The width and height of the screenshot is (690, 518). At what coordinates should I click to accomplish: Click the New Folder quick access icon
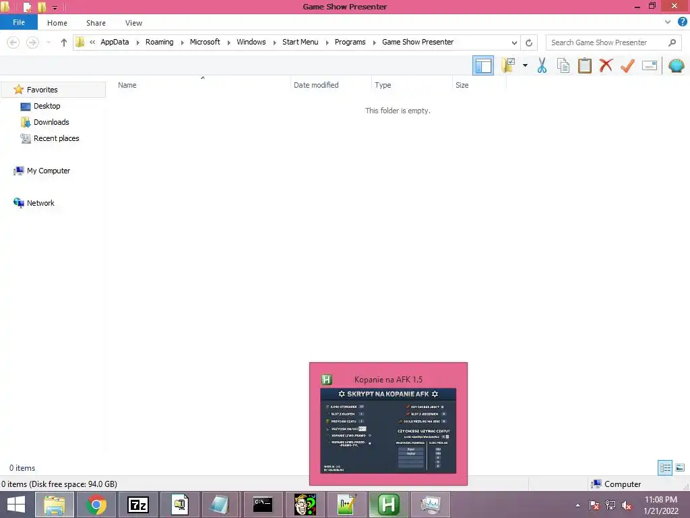(x=42, y=7)
